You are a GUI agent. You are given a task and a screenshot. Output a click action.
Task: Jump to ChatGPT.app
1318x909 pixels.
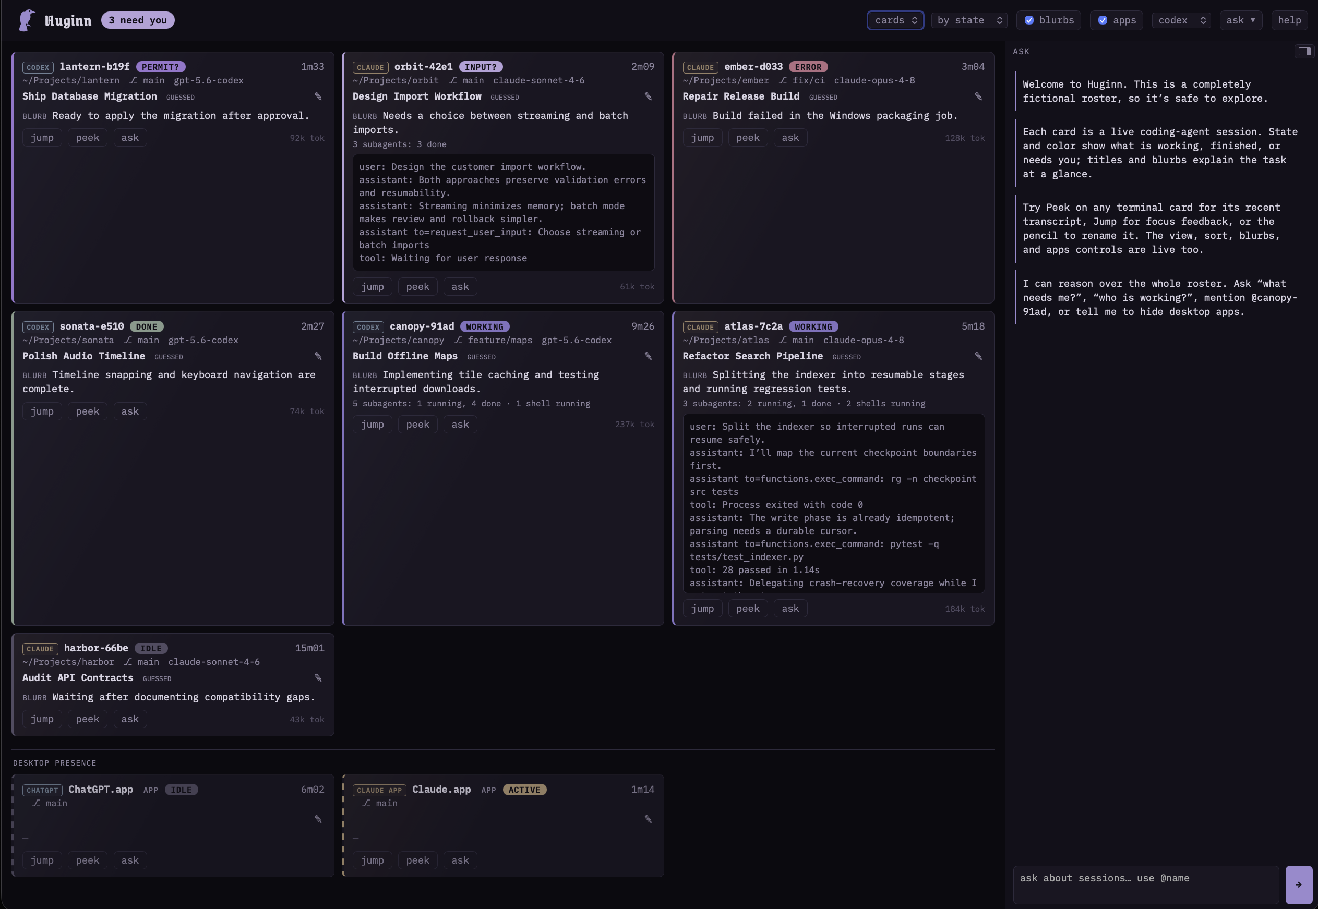(42, 860)
